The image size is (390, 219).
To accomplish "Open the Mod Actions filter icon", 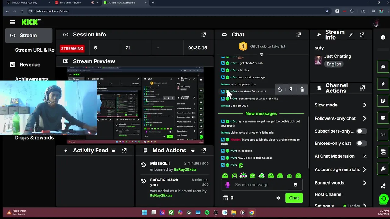I will [x=193, y=151].
